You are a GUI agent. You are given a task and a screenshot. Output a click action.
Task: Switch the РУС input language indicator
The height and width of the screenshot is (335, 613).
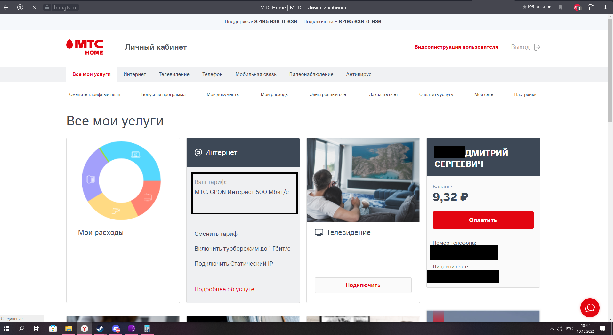point(569,329)
